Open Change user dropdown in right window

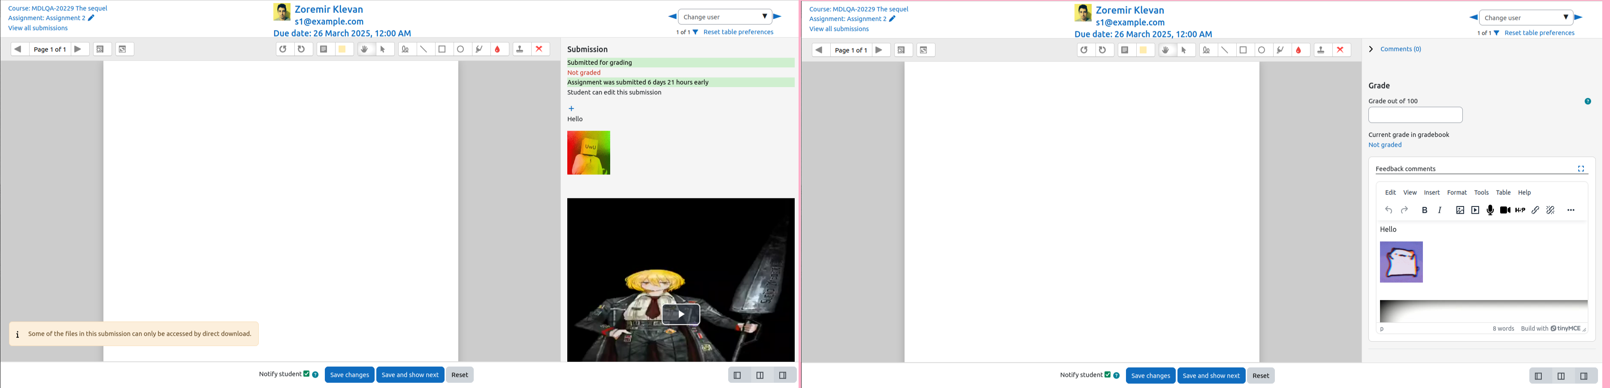[x=1526, y=18]
